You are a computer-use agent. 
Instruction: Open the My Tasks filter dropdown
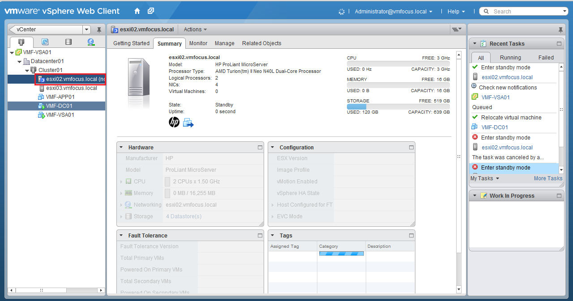484,178
